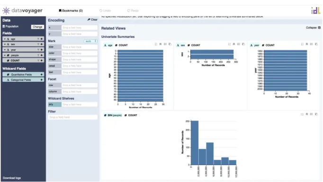Transpose axes of the year COUNT chart
323x182 pixels.
point(302,44)
